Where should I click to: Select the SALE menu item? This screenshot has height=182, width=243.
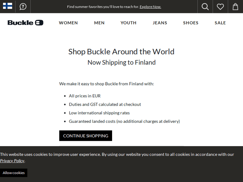click(x=220, y=23)
